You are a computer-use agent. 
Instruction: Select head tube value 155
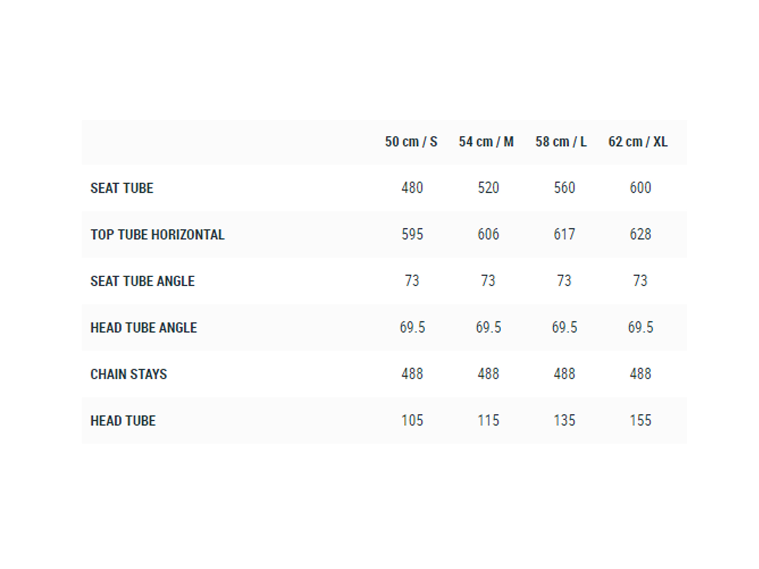click(641, 420)
